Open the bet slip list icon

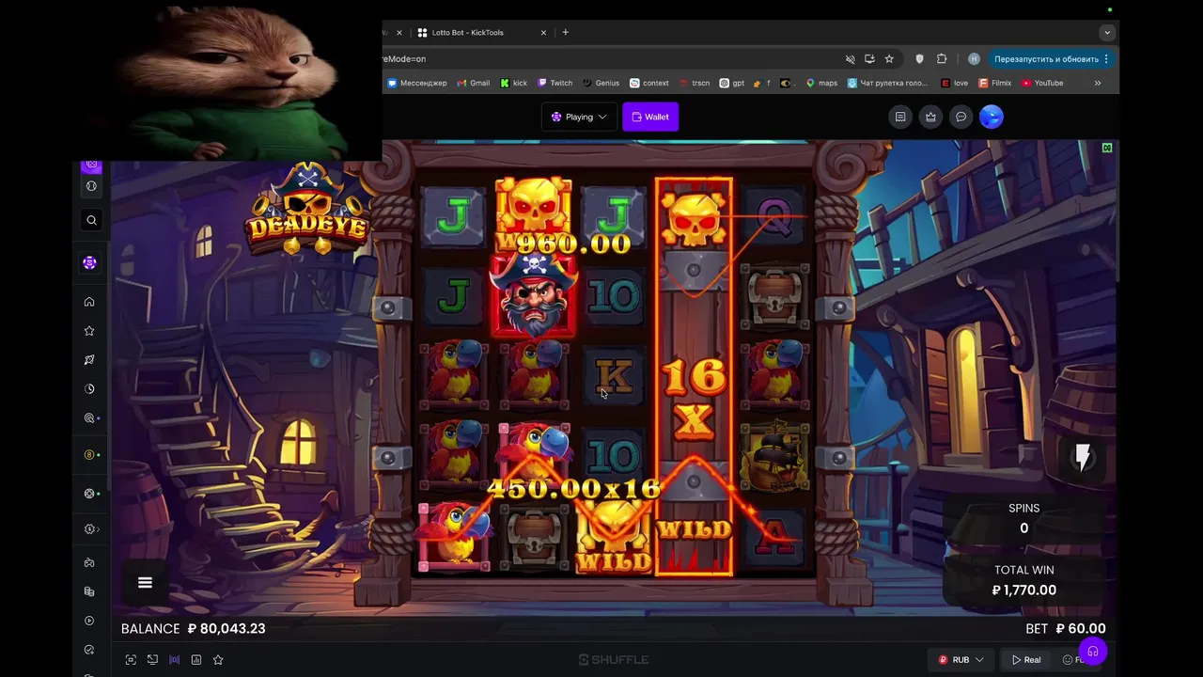pos(900,117)
